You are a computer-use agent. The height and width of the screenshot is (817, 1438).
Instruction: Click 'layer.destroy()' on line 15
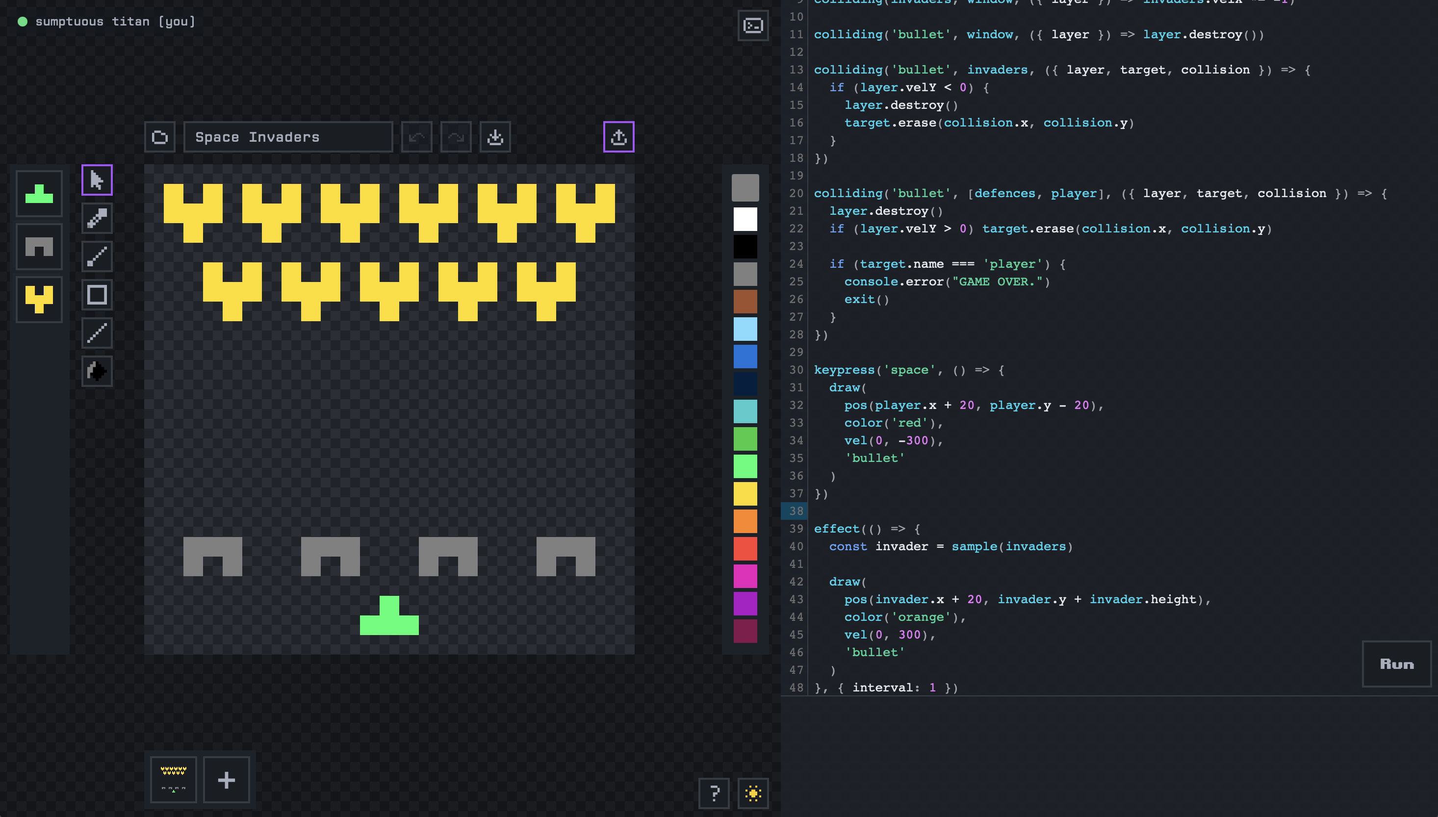(x=901, y=105)
